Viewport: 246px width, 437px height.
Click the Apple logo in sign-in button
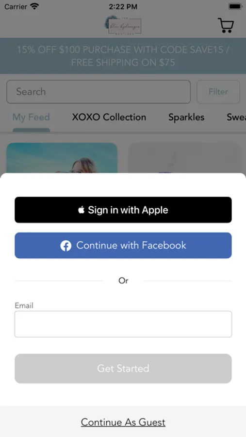pyautogui.click(x=81, y=210)
